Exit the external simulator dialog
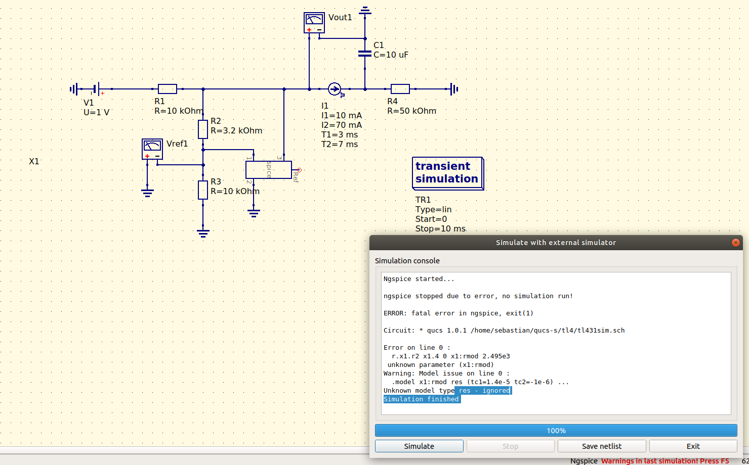 (693, 446)
